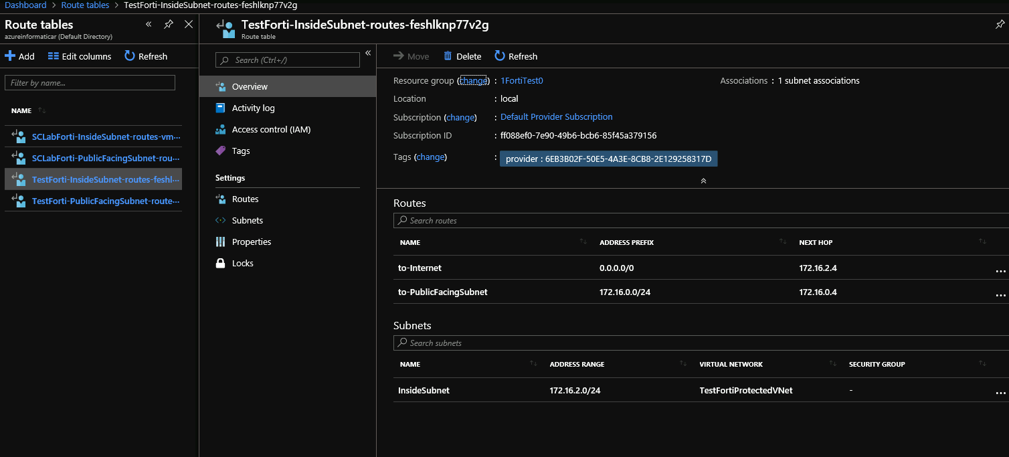Screen dimensions: 1009x457
Task: Change the Subscription link
Action: click(460, 117)
